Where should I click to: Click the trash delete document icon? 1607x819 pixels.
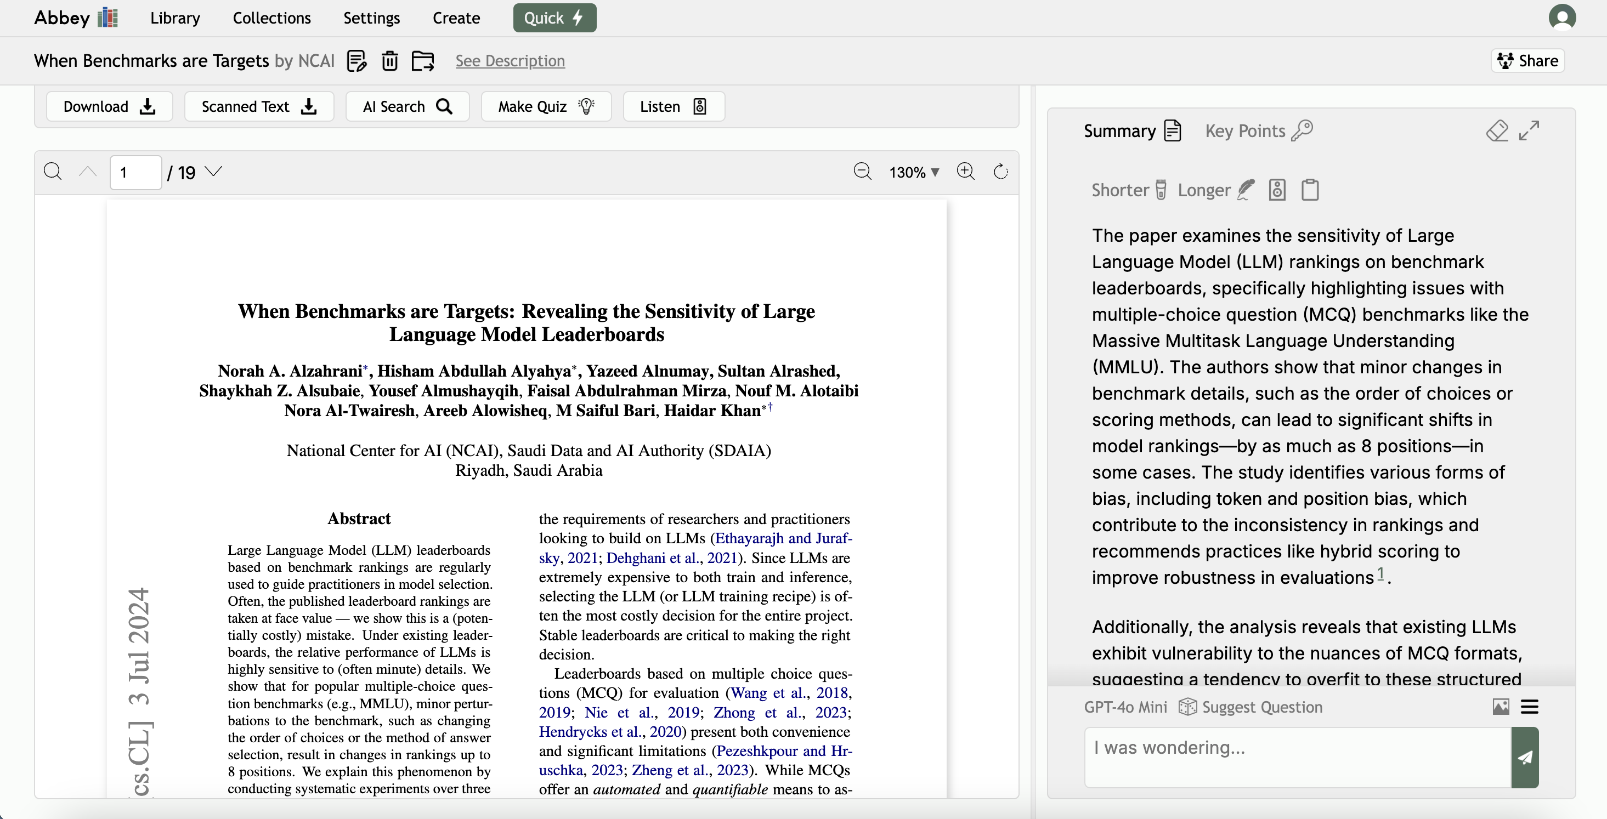click(x=390, y=60)
